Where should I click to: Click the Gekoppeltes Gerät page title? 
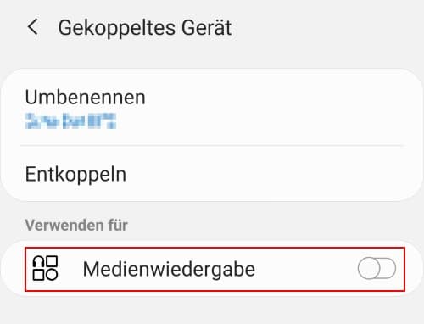click(x=145, y=28)
